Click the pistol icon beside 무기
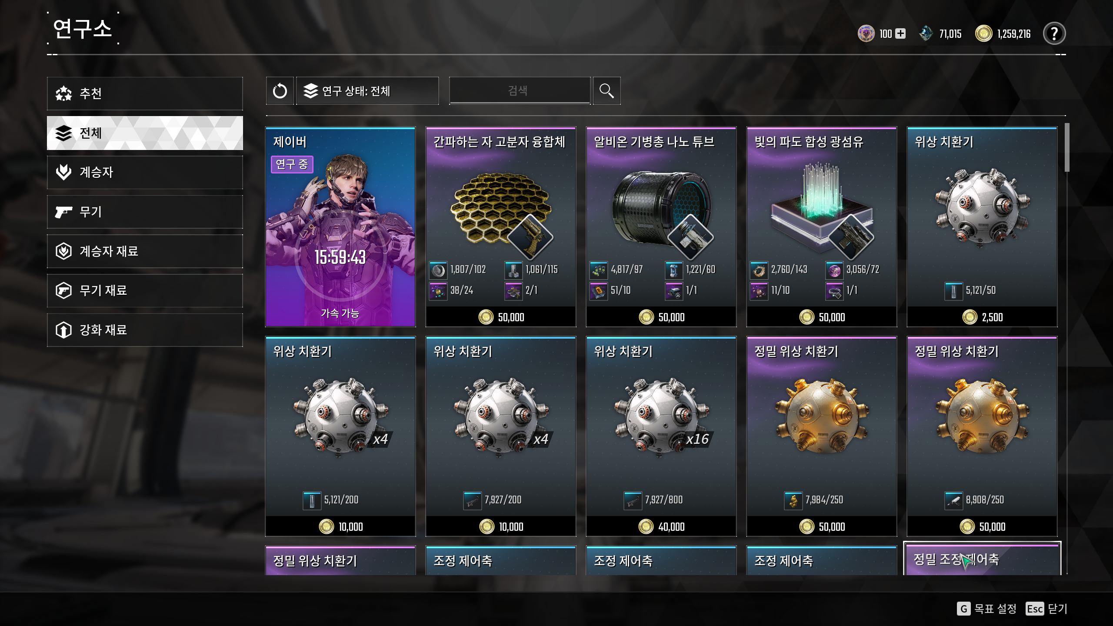The image size is (1113, 626). (63, 212)
